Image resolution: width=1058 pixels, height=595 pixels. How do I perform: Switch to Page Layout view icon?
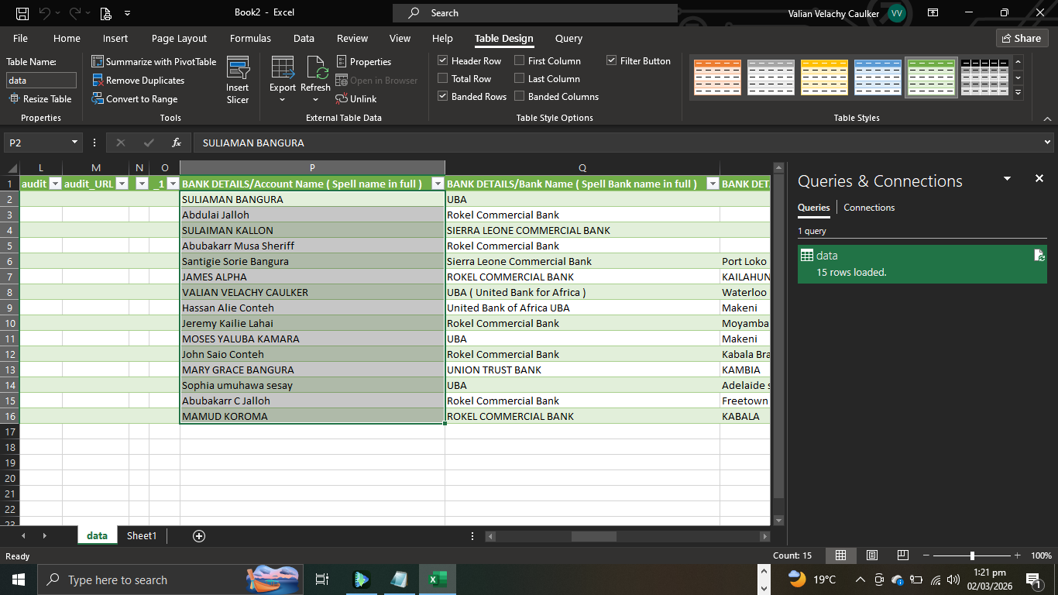click(872, 555)
